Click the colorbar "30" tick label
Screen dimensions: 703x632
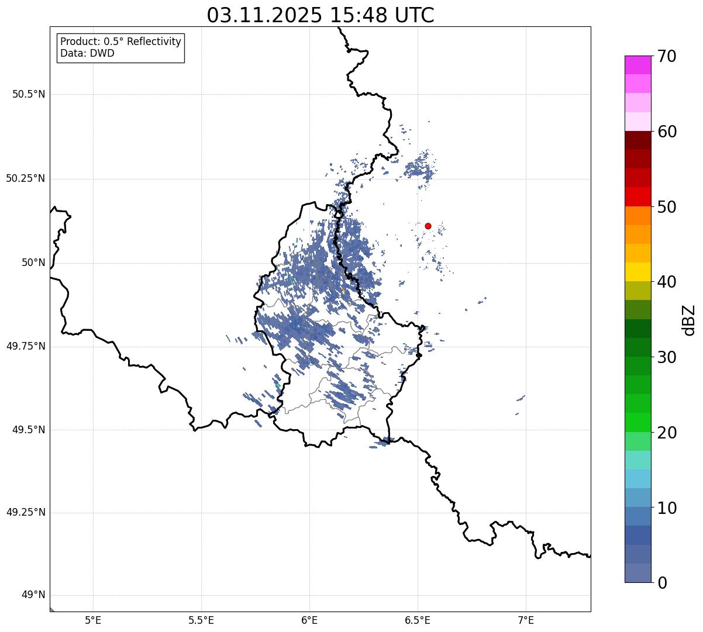click(x=667, y=357)
